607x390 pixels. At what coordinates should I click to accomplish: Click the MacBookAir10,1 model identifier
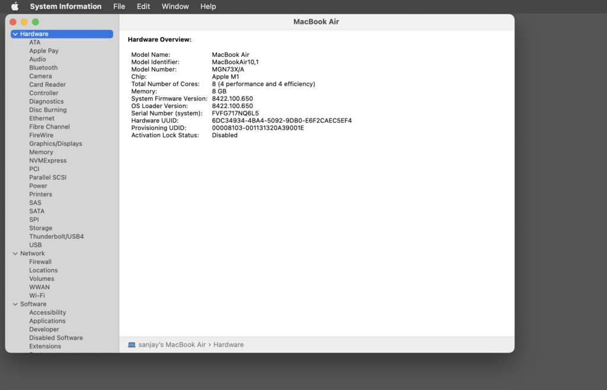(235, 62)
